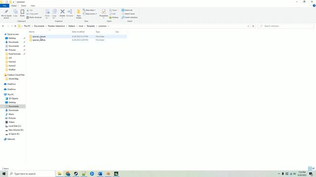Go back with the left arrow
Viewport: 316px width, 177px height.
(x=3, y=26)
